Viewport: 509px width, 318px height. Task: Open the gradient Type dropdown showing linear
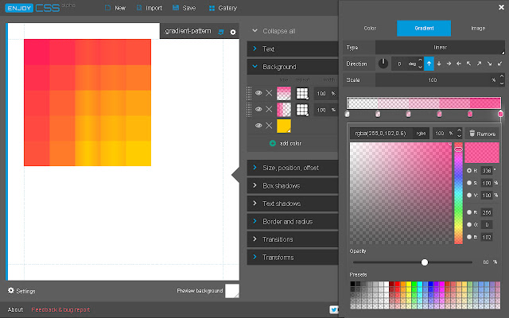[x=439, y=48]
